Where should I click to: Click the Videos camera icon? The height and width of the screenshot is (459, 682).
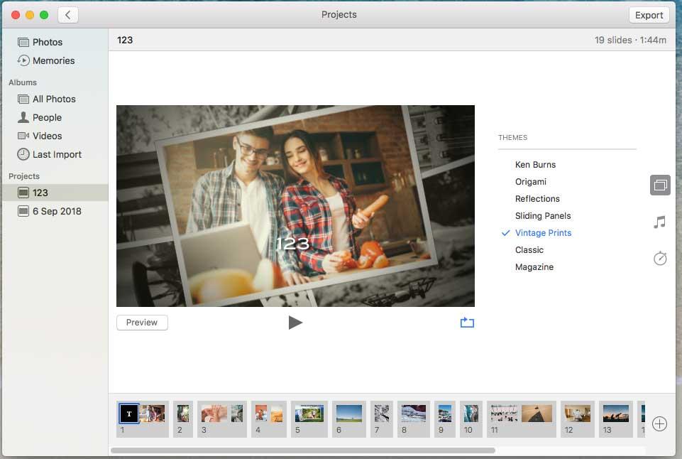click(23, 136)
